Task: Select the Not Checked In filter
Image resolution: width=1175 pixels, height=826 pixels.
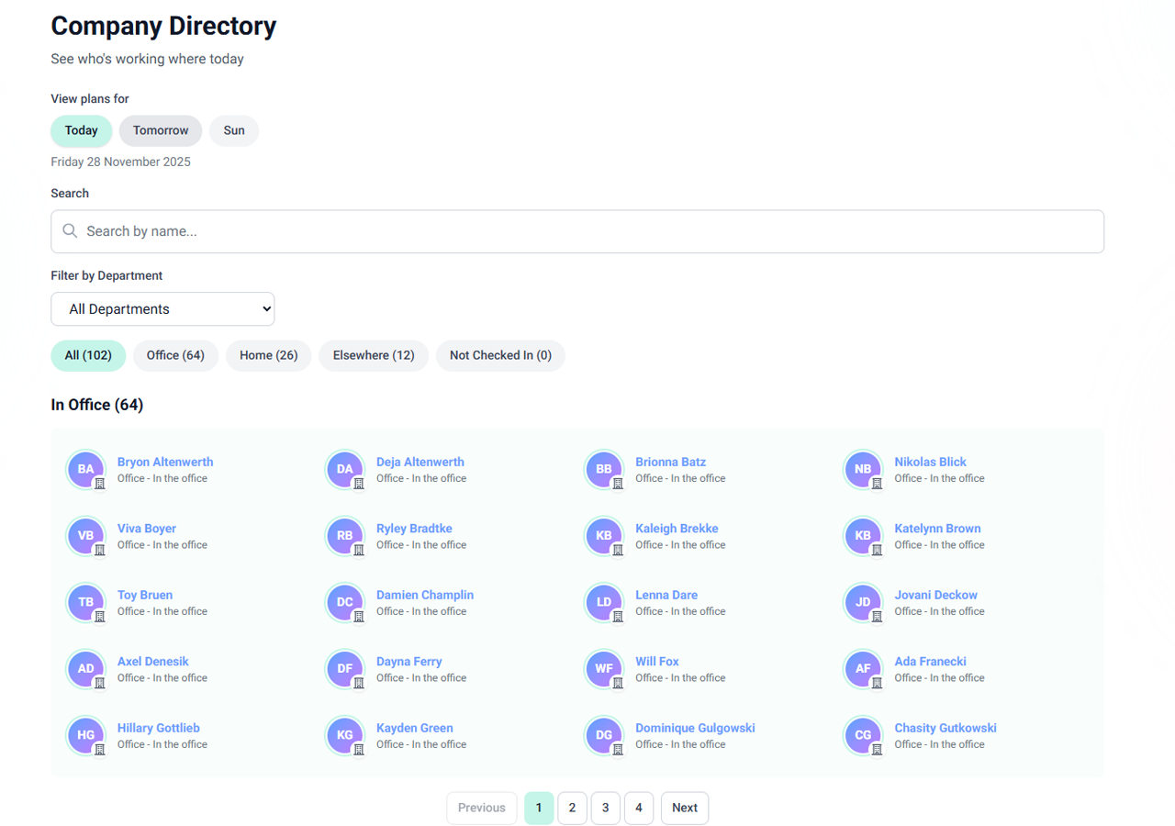Action: [500, 355]
